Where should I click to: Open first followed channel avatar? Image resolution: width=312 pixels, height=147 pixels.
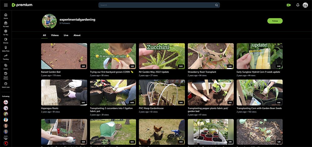click(x=6, y=102)
